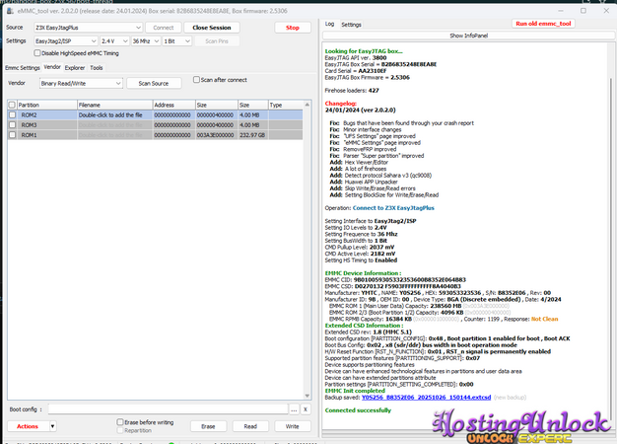The width and height of the screenshot is (617, 444).
Task: Switch to the Settings tab in log panel
Action: [351, 24]
